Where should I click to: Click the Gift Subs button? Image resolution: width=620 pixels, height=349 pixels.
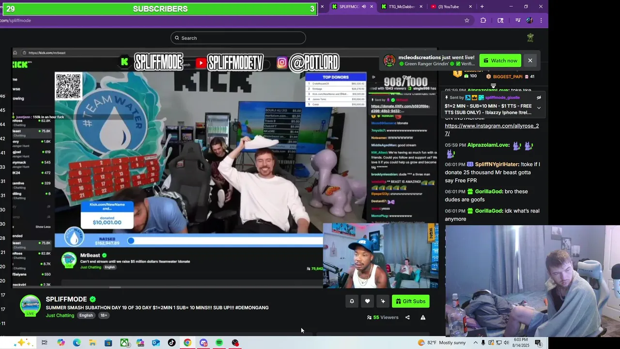coord(411,301)
